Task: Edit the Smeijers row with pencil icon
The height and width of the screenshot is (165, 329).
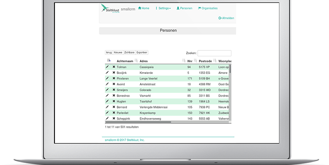Action: click(107, 90)
